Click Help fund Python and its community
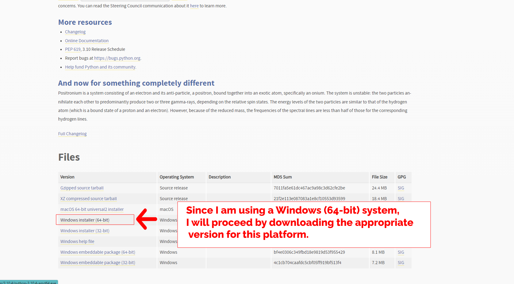514x284 pixels. click(100, 67)
